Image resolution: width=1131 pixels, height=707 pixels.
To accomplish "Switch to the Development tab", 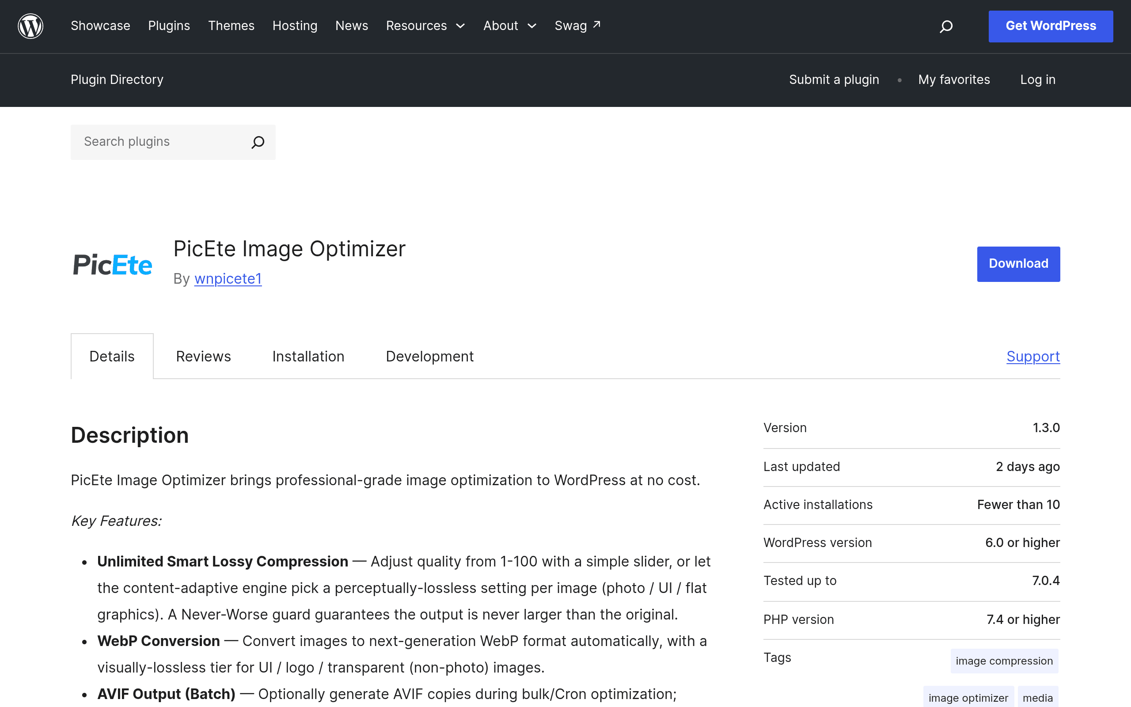I will (x=429, y=356).
